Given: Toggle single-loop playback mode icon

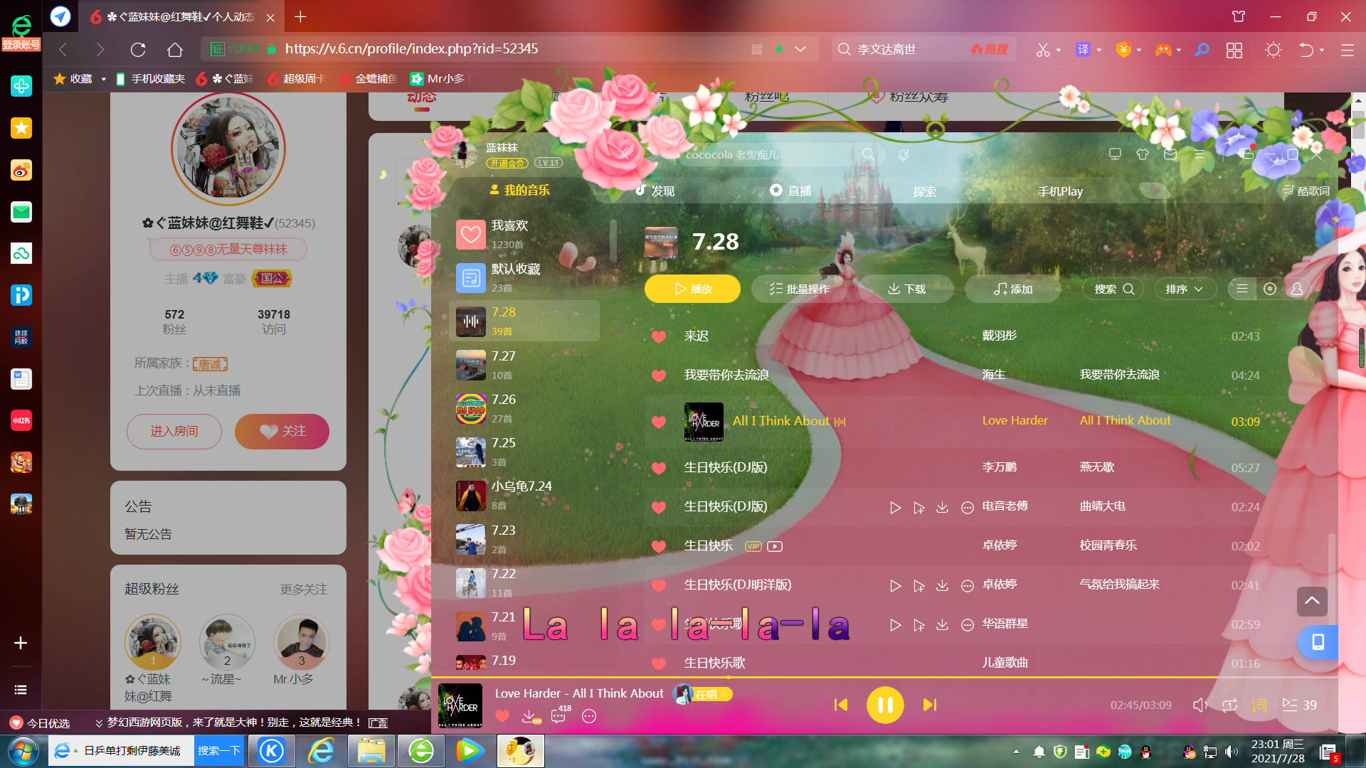Looking at the screenshot, I should coord(1229,705).
